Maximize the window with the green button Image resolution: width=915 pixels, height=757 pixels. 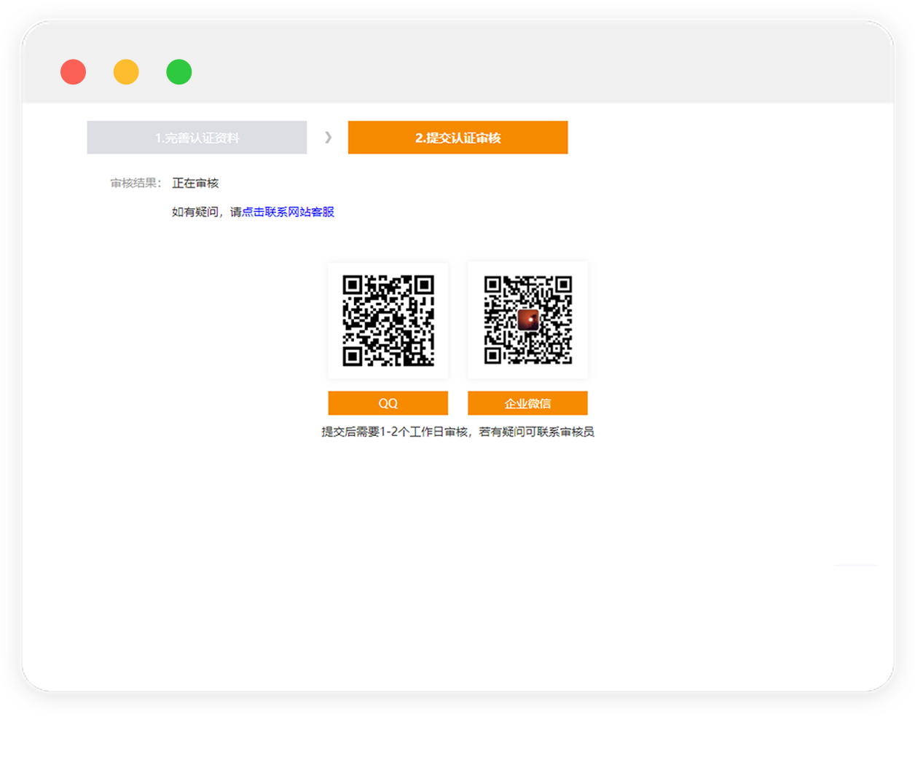(x=178, y=72)
